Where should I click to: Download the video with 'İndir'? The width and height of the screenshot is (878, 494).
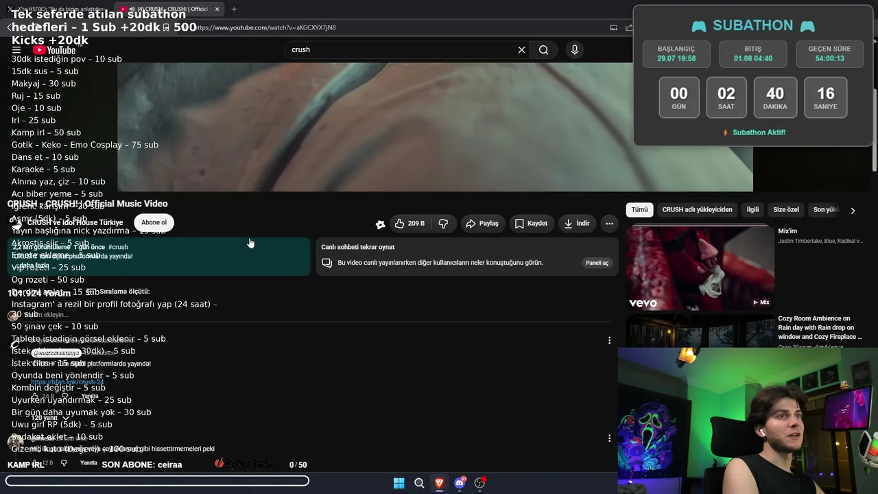[x=576, y=223]
